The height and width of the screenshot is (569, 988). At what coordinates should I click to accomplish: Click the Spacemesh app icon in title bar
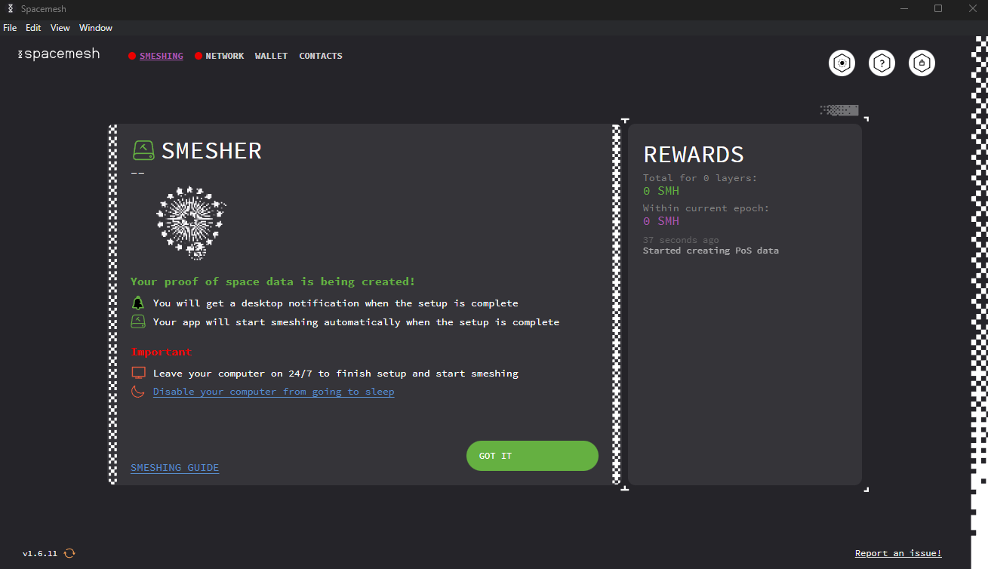pyautogui.click(x=11, y=8)
